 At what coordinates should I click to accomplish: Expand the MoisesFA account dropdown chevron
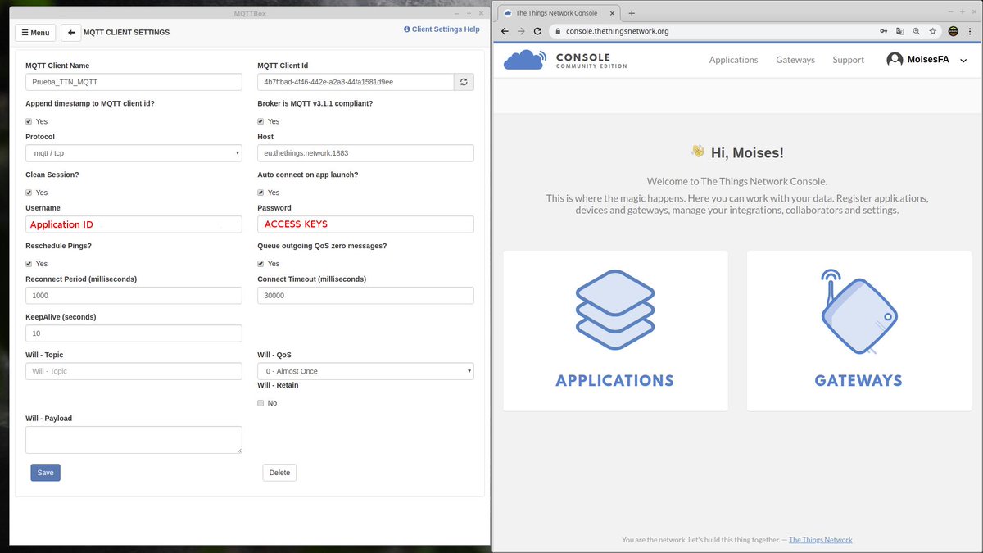(x=963, y=61)
